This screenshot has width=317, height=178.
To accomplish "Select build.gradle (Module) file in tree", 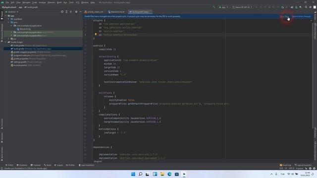I will coord(31,48).
